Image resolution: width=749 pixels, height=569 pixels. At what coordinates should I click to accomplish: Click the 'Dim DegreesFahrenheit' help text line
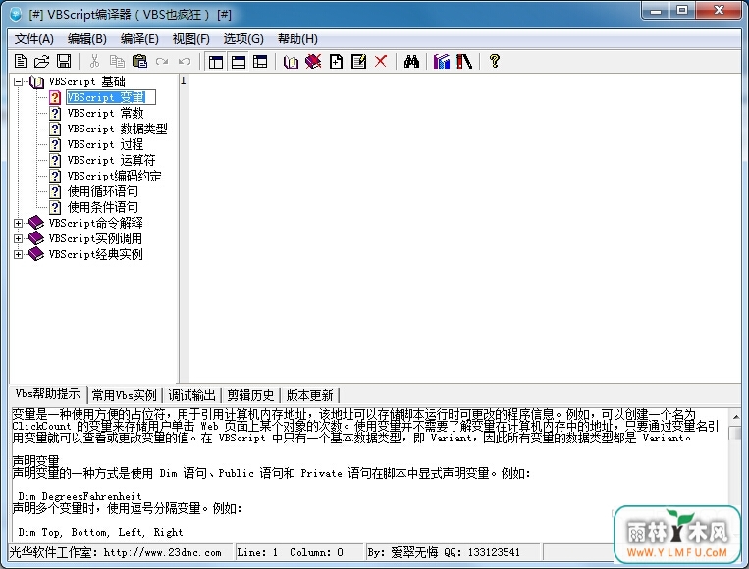(80, 496)
